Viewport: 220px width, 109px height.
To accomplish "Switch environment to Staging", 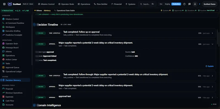I will pos(167,4).
